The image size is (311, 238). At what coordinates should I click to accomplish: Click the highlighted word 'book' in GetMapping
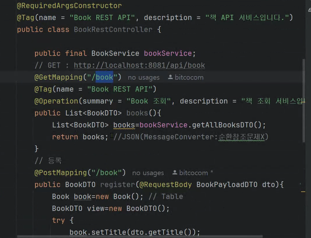coord(105,77)
